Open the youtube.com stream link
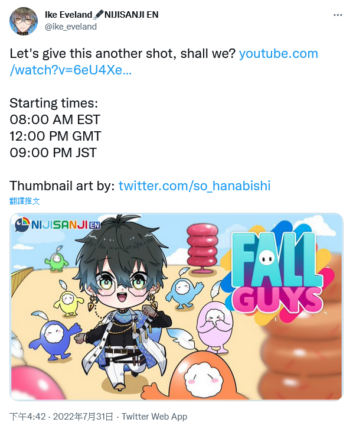 (x=164, y=61)
